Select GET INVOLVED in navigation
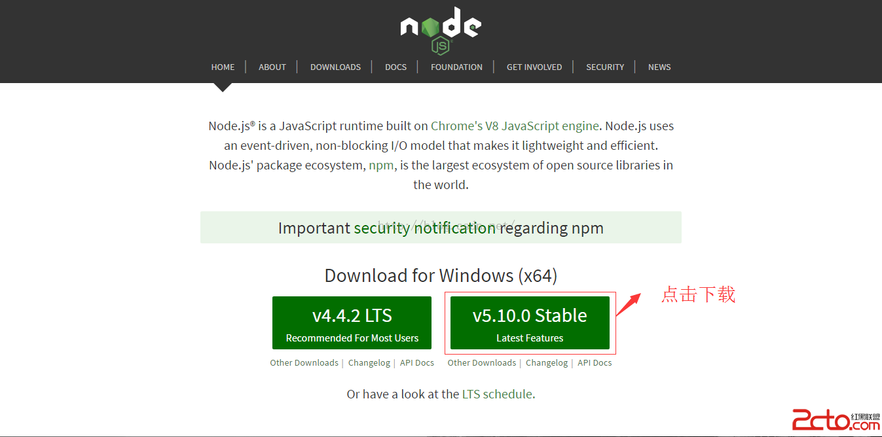 tap(534, 67)
